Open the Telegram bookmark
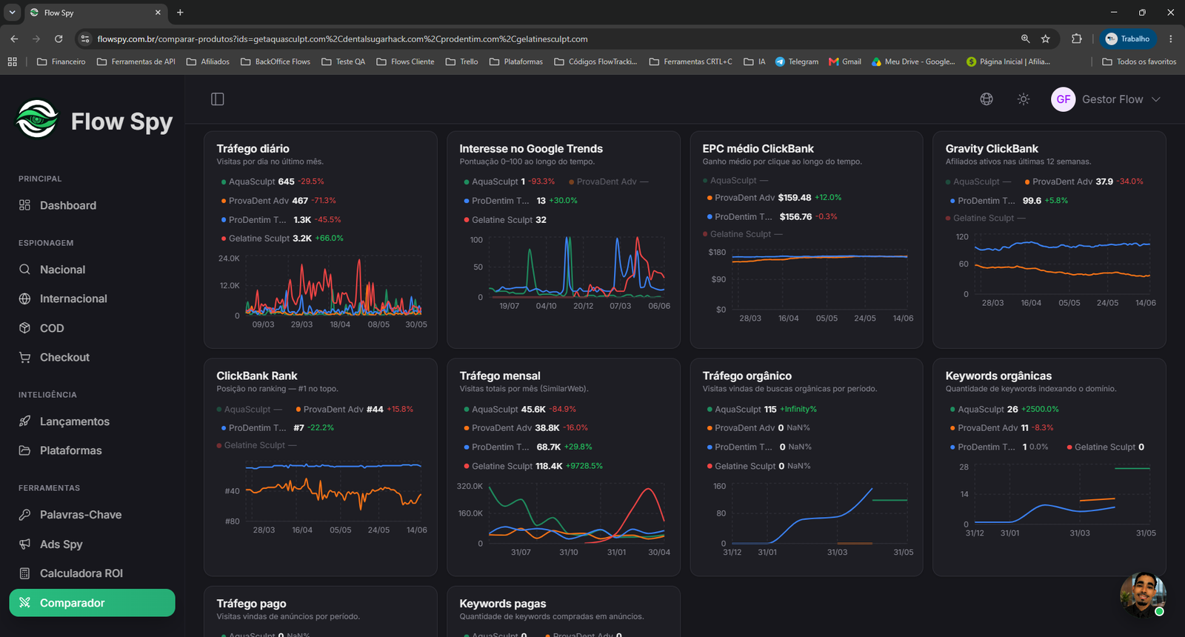The width and height of the screenshot is (1185, 637). 797,61
